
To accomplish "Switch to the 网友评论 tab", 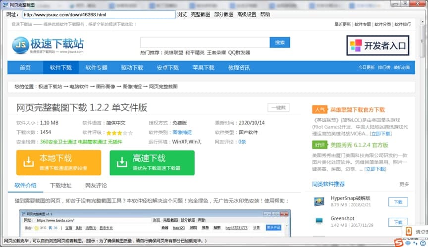I will (x=96, y=186).
